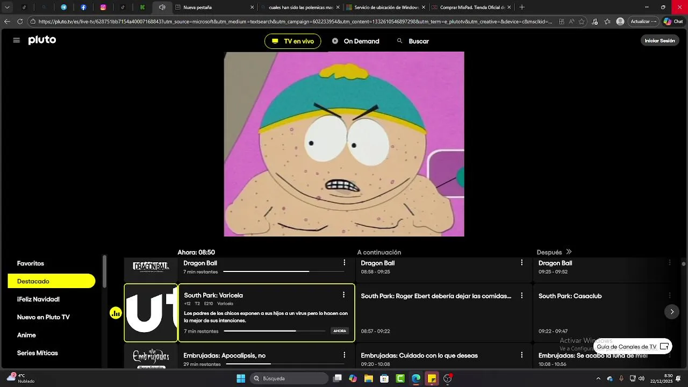This screenshot has width=688, height=387.
Task: Switch to TV en vivo
Action: click(x=292, y=41)
